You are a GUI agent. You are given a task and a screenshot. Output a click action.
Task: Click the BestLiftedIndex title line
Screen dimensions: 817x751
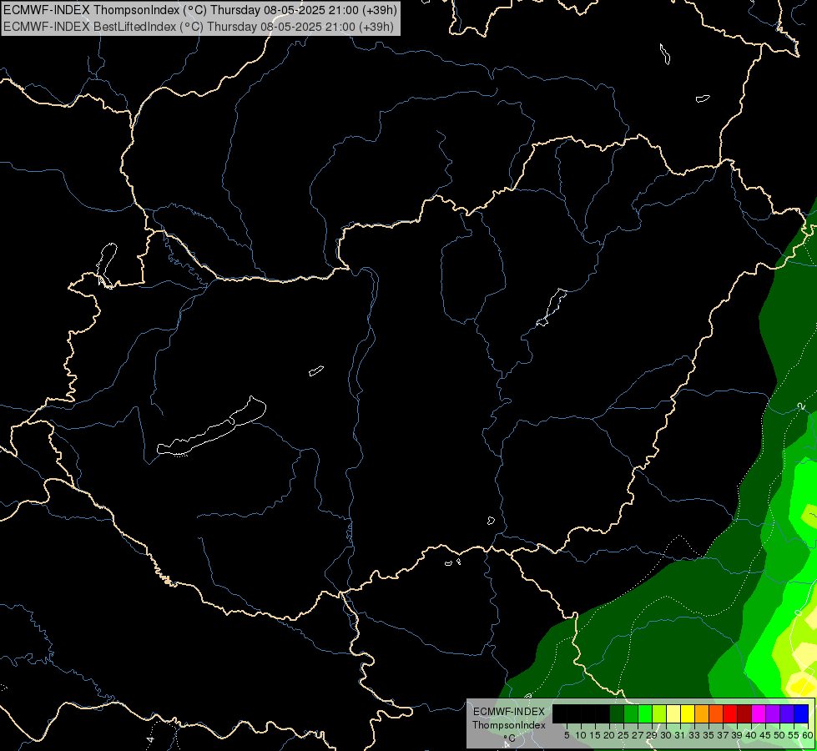click(199, 27)
